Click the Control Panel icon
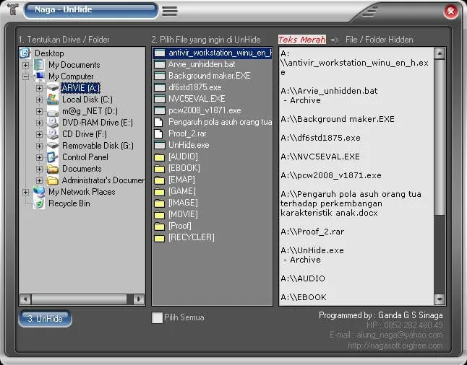Screen dimensions: 467x365 (x=53, y=157)
